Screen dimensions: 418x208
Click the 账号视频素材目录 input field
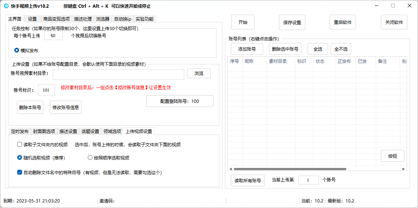[118, 75]
